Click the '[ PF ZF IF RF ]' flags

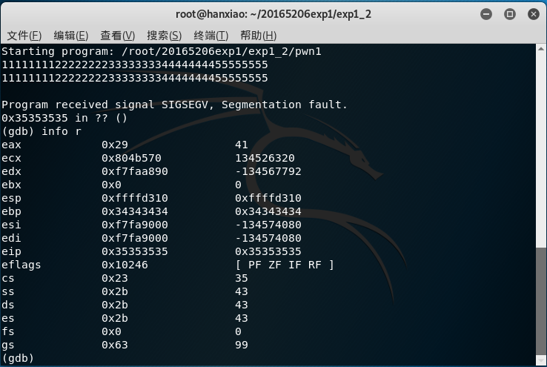[x=285, y=265]
